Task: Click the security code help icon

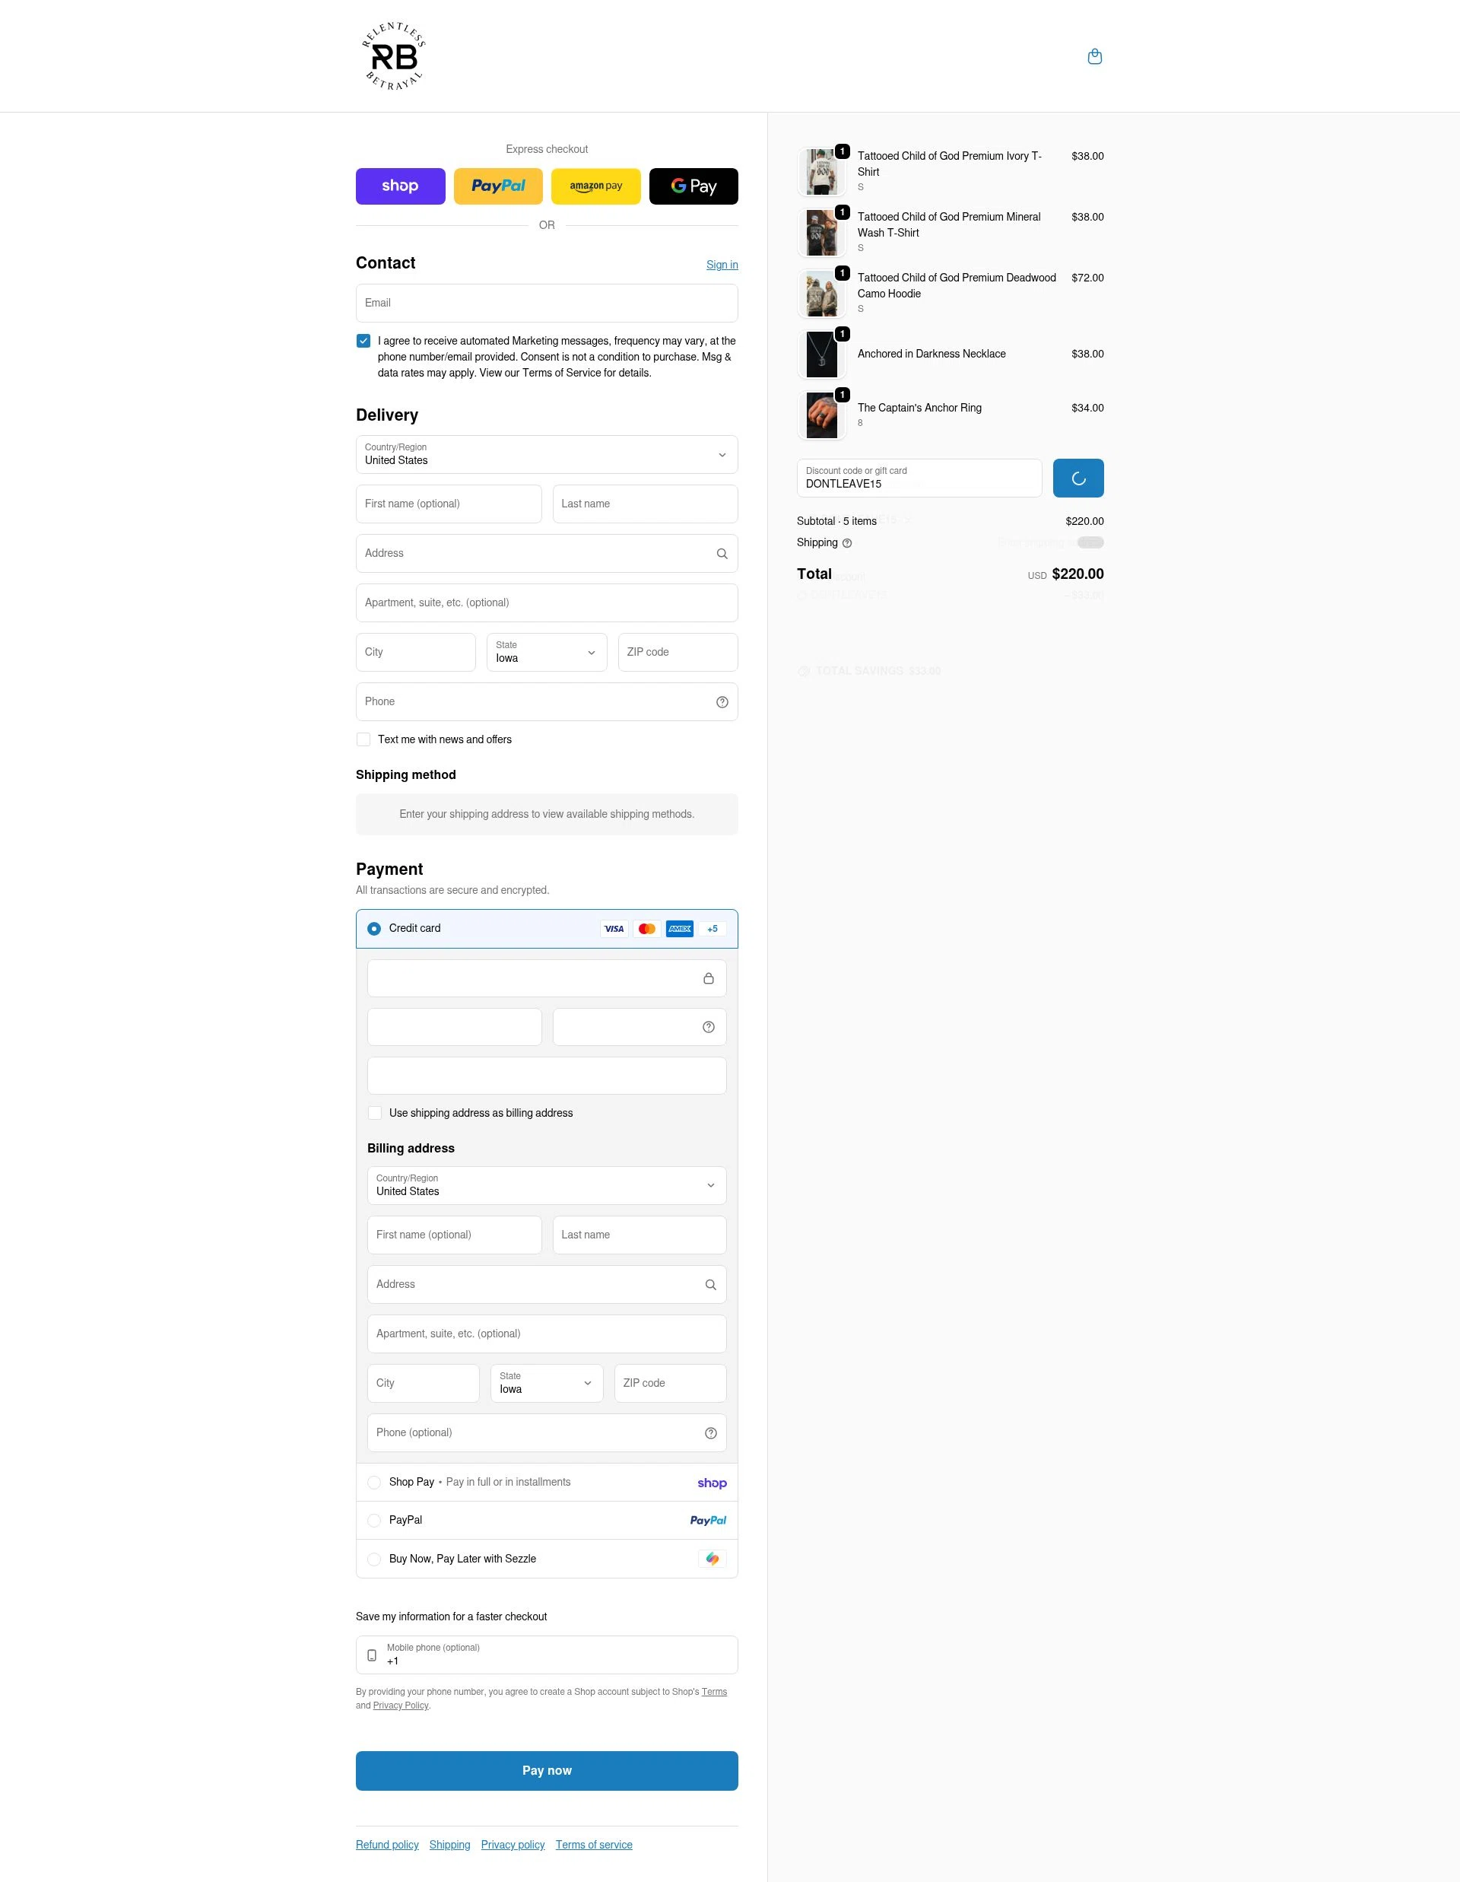Action: click(x=708, y=1027)
